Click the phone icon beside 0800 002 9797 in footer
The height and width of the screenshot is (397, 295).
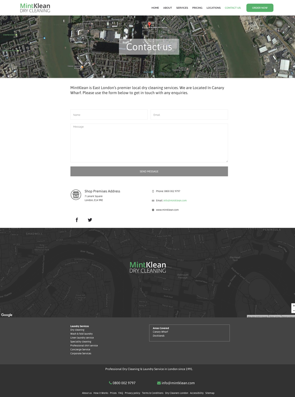110,383
